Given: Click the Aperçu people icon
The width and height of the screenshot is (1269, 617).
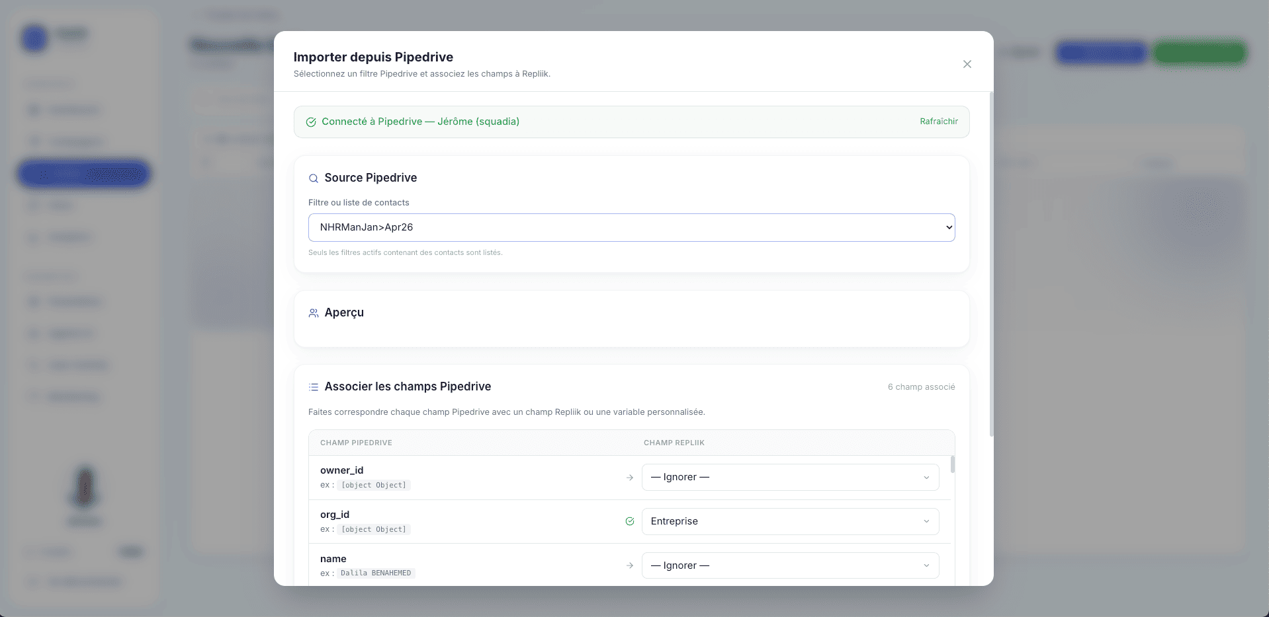Looking at the screenshot, I should 314,313.
